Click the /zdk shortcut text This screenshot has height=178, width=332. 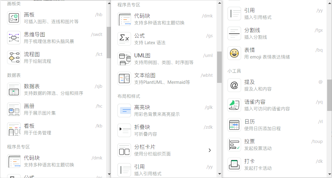coord(208,127)
